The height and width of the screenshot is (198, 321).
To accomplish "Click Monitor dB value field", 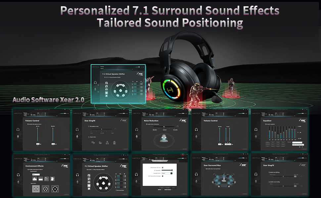I will pyautogui.click(x=53, y=144).
